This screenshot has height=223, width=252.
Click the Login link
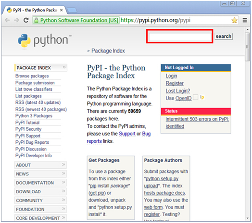click(171, 76)
